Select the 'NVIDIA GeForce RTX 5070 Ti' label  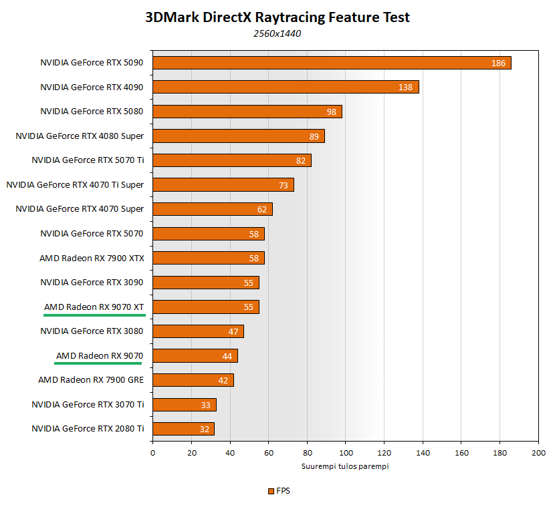click(88, 160)
